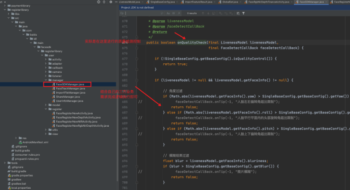Expand the libs folder
This screenshot has height=190, width=350.
9,14
